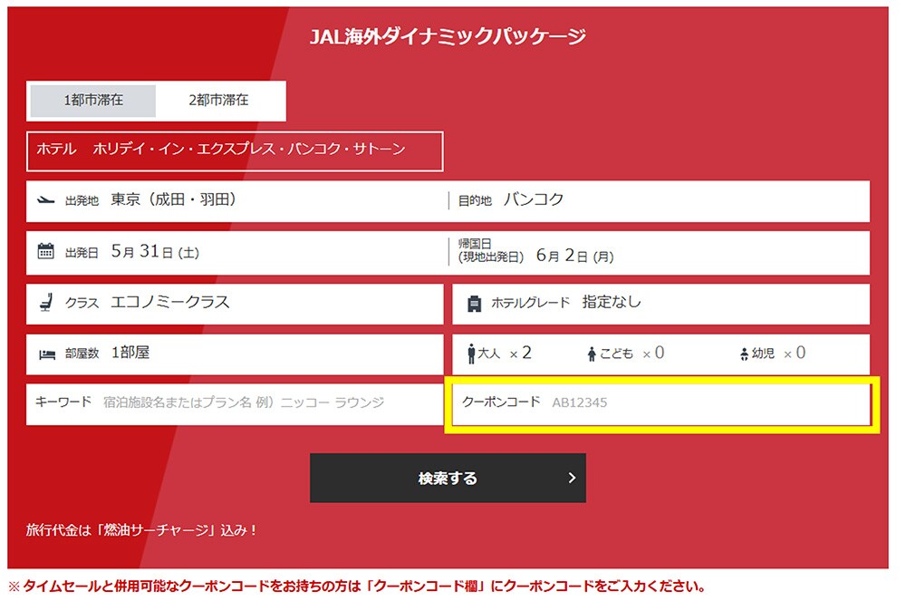The width and height of the screenshot is (906, 601).
Task: Click the adult person icon
Action: 471,354
